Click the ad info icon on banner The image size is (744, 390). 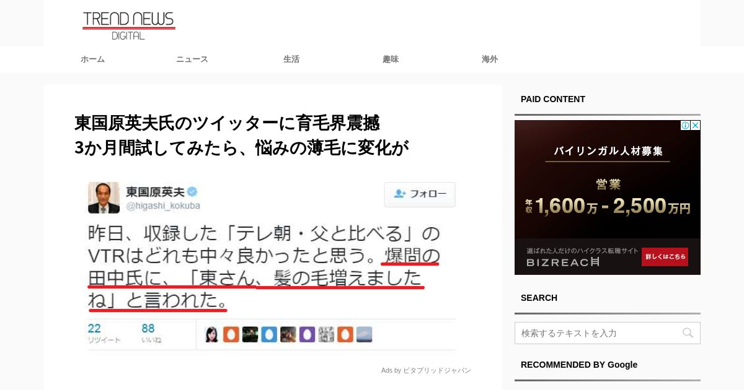pyautogui.click(x=686, y=125)
